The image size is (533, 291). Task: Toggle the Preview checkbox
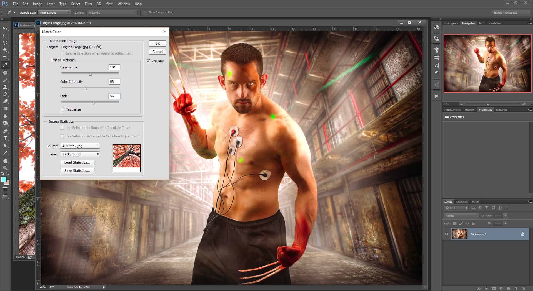pyautogui.click(x=148, y=61)
